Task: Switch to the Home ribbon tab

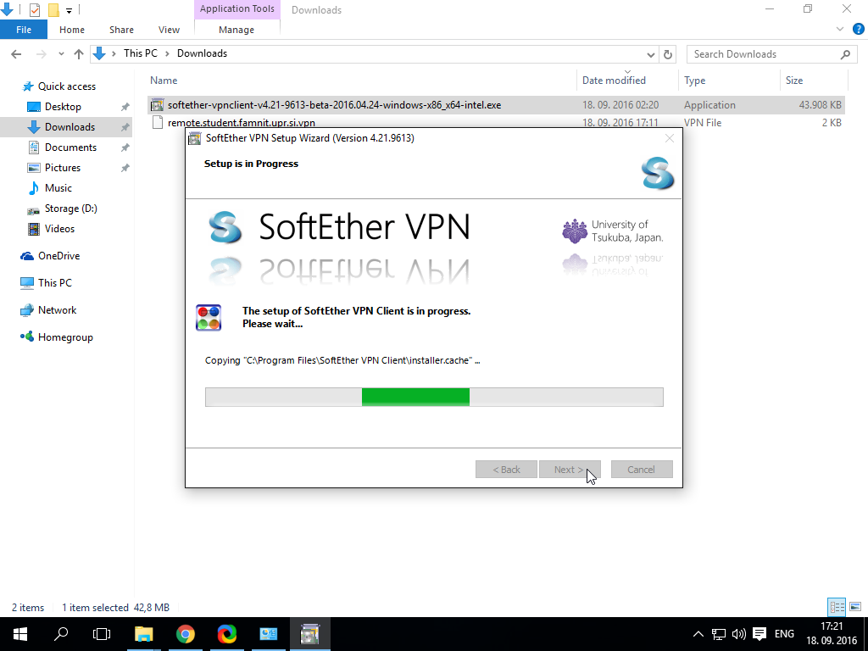Action: (72, 30)
